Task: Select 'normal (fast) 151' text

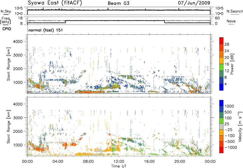Action: 46,30
